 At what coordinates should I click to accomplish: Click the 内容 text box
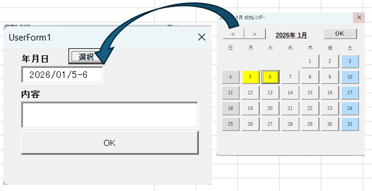[109, 115]
